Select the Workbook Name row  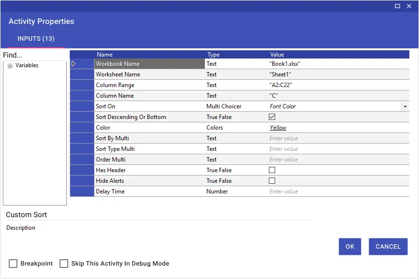pyautogui.click(x=150, y=64)
